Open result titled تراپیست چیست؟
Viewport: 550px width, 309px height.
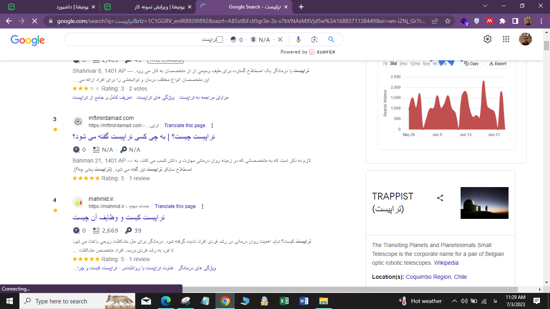144,136
